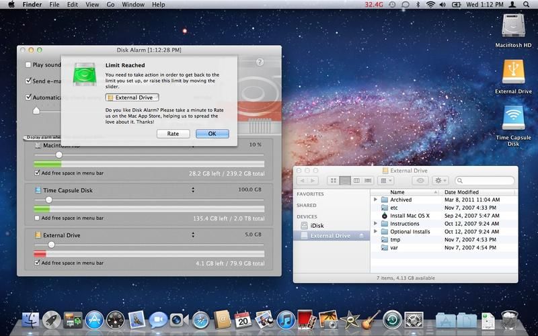
Task: Open External Drive popup in alert
Action: tap(132, 97)
